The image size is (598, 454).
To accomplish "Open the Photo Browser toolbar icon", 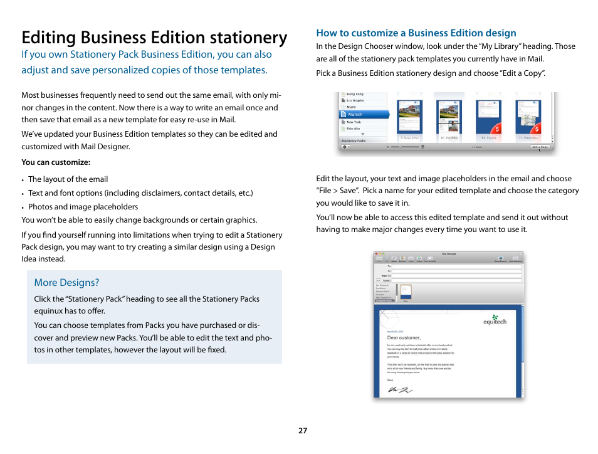I will [x=501, y=259].
